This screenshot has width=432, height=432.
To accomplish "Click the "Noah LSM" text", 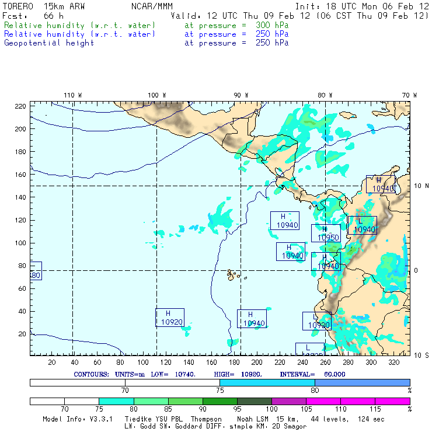I will coord(253,419).
